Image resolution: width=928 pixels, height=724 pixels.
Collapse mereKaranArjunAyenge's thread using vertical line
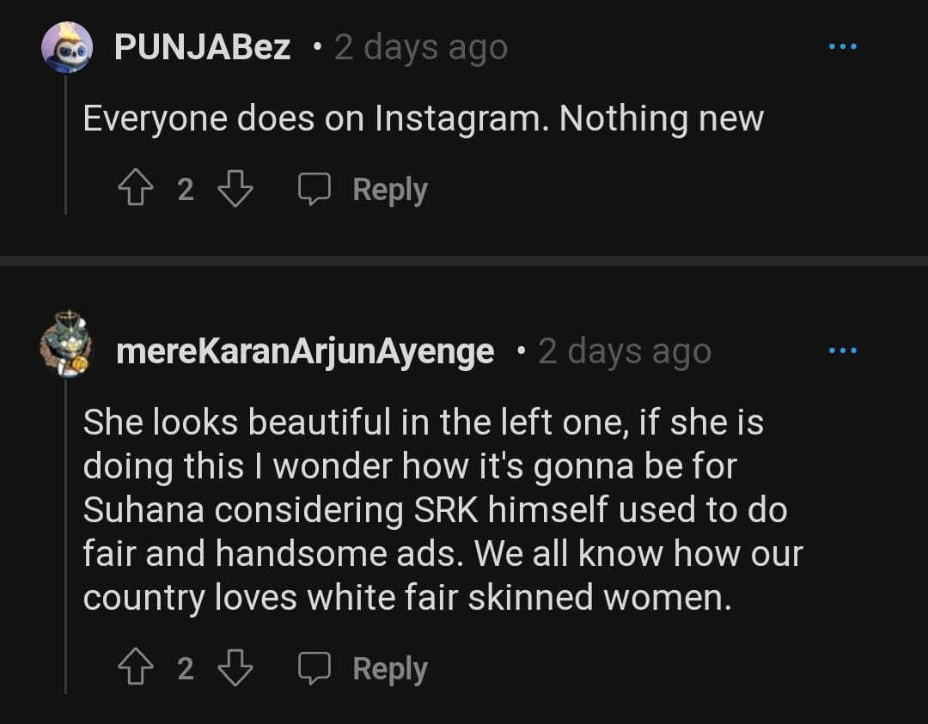tap(66, 532)
